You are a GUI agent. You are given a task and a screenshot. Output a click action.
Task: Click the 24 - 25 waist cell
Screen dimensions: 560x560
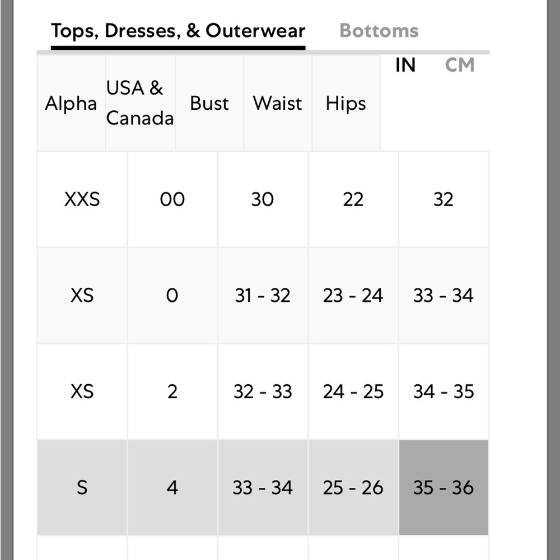pos(353,391)
